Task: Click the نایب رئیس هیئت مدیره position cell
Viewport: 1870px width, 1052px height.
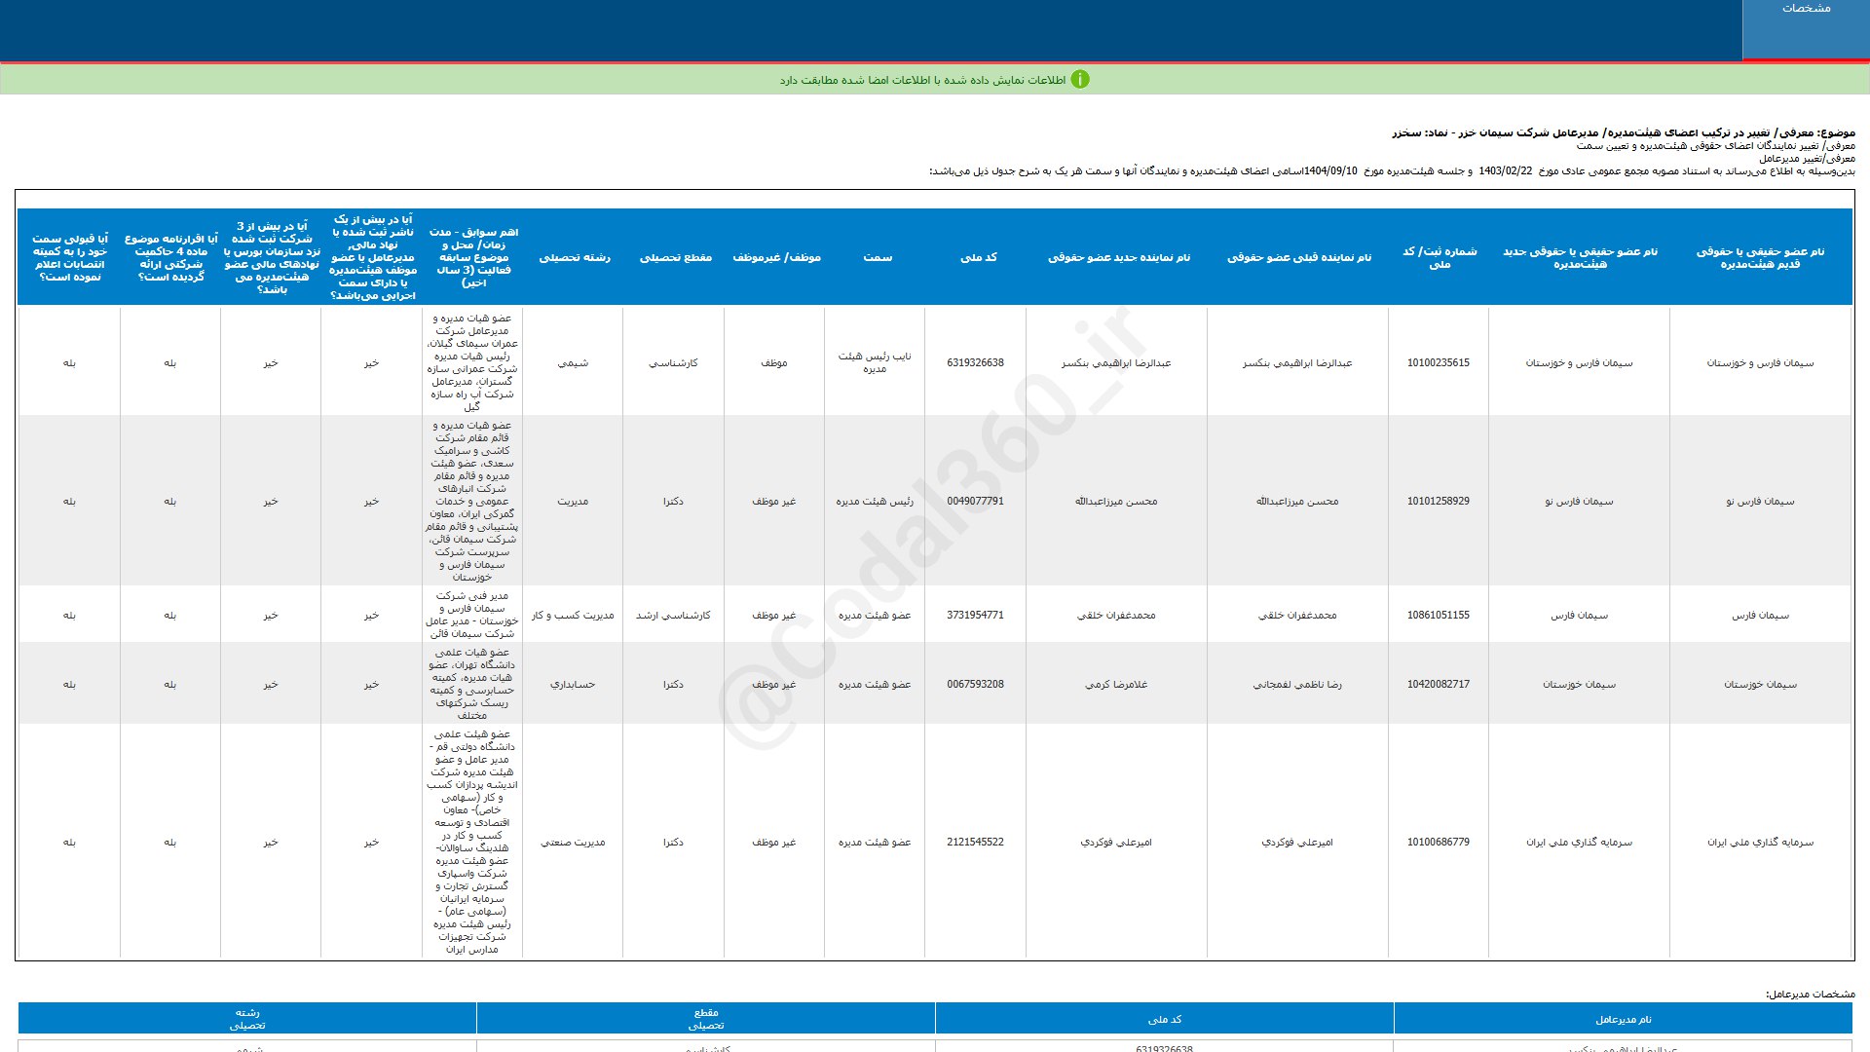Action: point(875,362)
